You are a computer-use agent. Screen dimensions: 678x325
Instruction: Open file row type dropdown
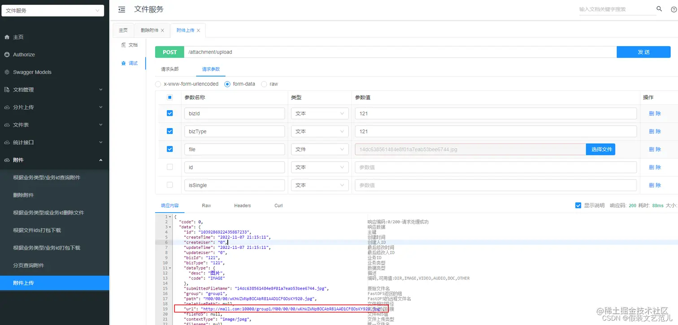320,149
